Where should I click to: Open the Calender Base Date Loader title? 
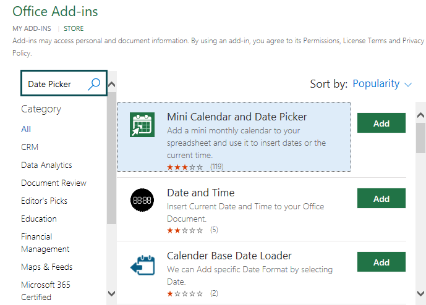[229, 256]
